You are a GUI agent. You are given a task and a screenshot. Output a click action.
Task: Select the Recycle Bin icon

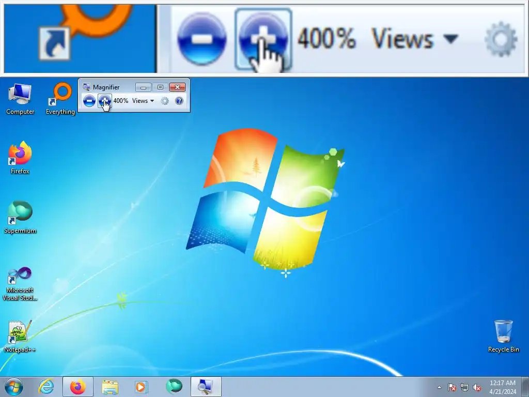503,336
